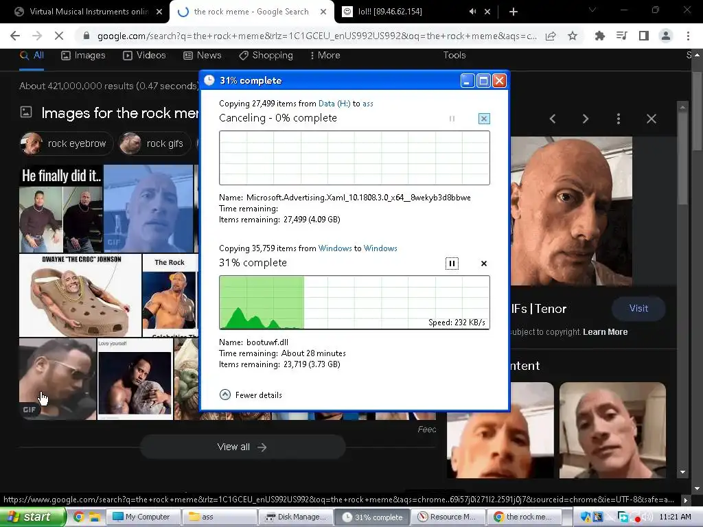This screenshot has width=703, height=527.
Task: Open image preview more options menu
Action: point(619,119)
